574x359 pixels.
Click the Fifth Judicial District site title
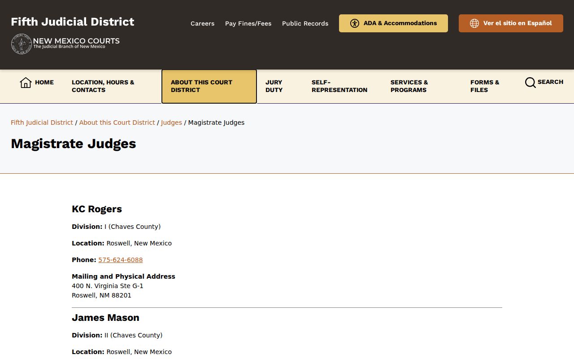click(x=73, y=22)
